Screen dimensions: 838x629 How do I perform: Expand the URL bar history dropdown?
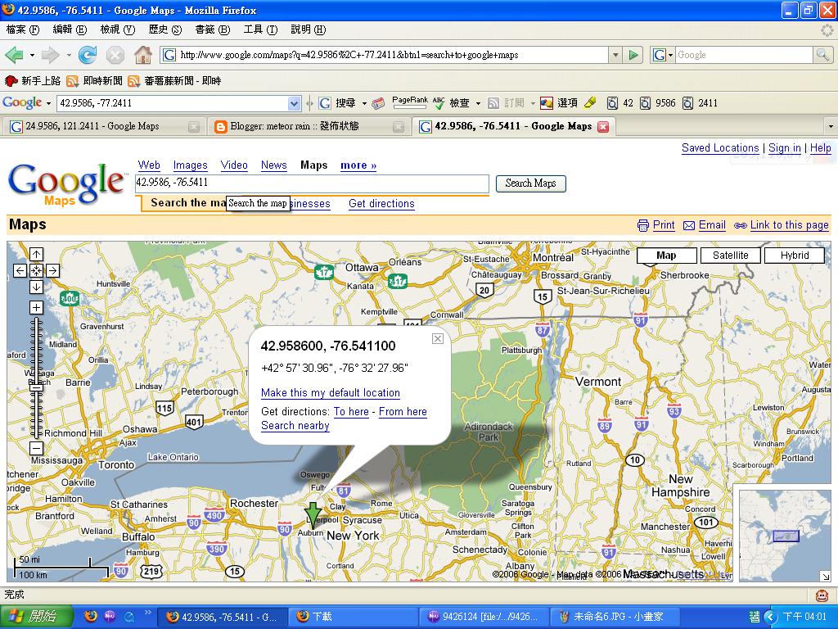pos(615,55)
